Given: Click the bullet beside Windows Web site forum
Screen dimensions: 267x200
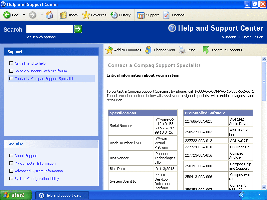Looking at the screenshot, I should pos(11,71).
